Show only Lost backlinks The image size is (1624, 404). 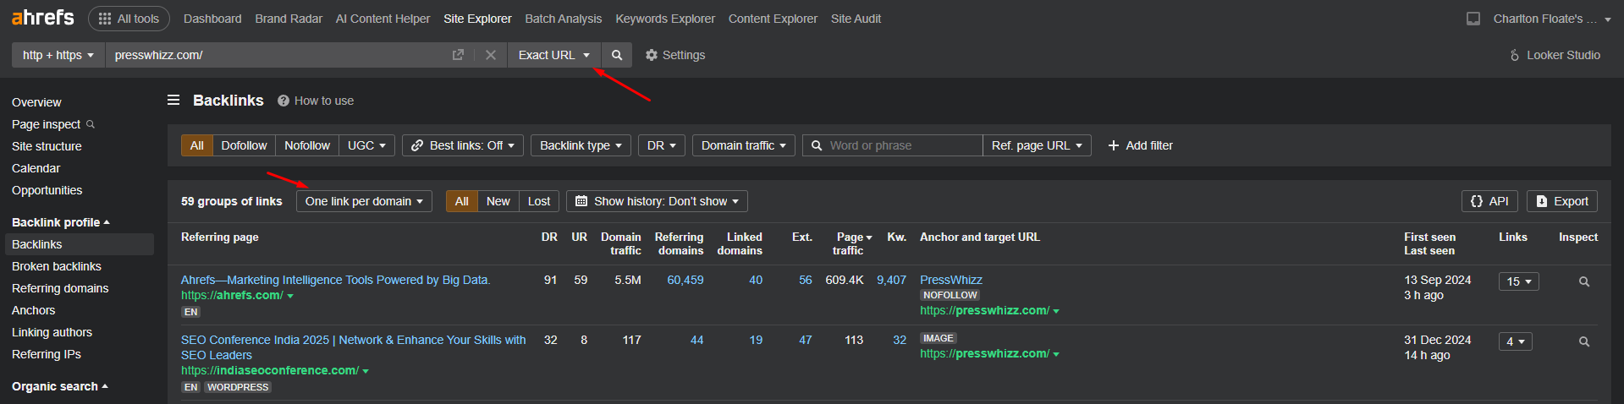pyautogui.click(x=539, y=201)
